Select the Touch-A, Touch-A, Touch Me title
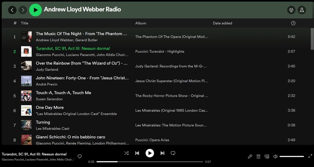 click(x=63, y=93)
